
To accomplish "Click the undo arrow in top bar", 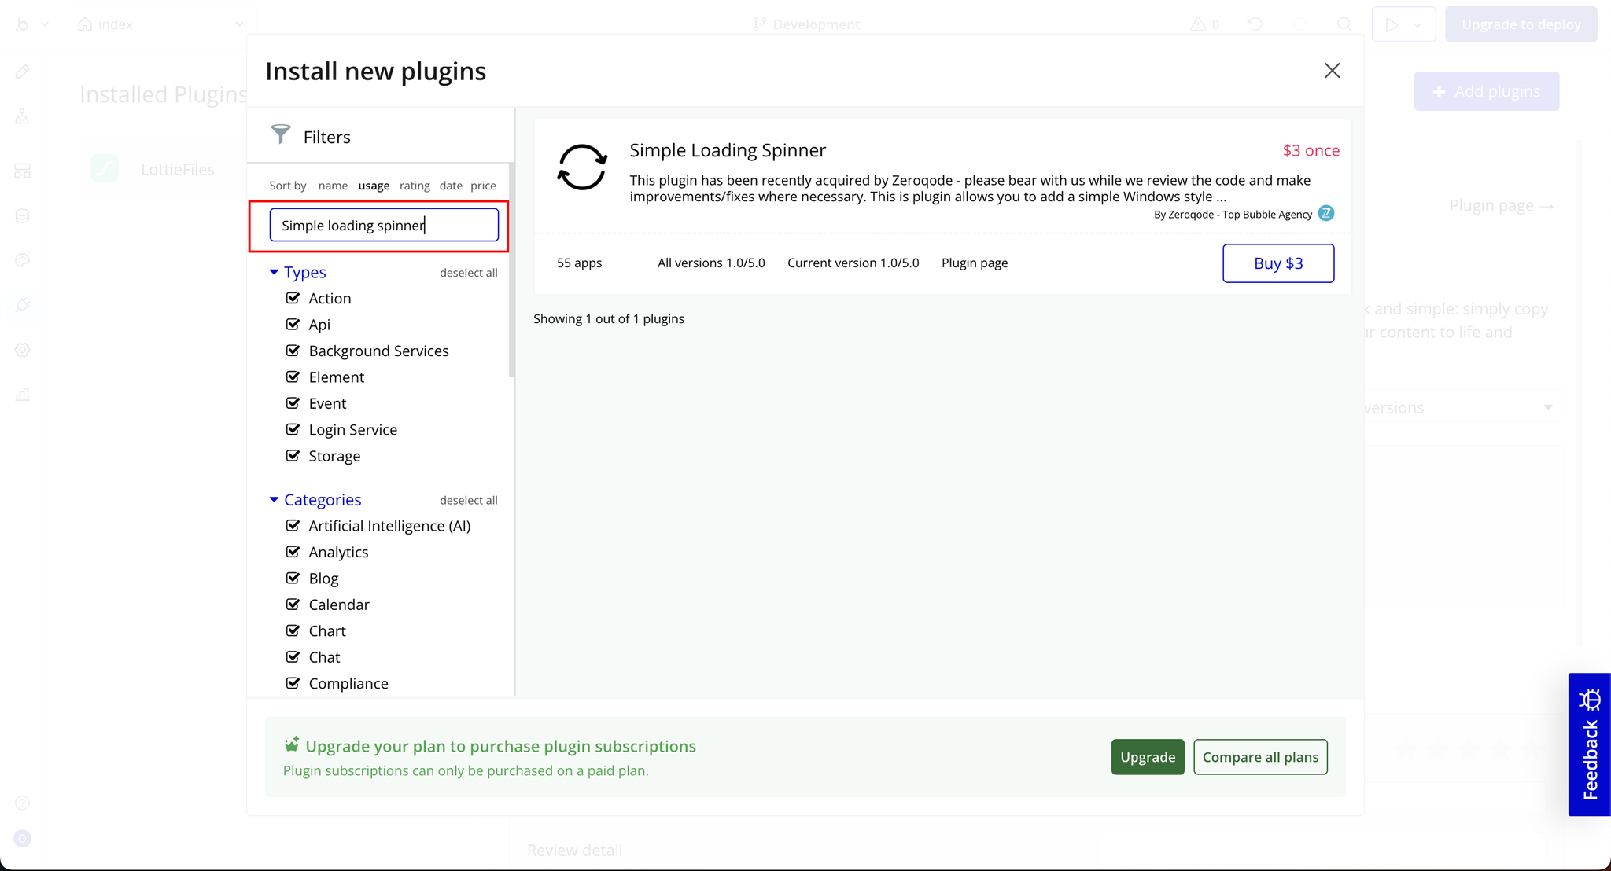I will pos(1255,24).
